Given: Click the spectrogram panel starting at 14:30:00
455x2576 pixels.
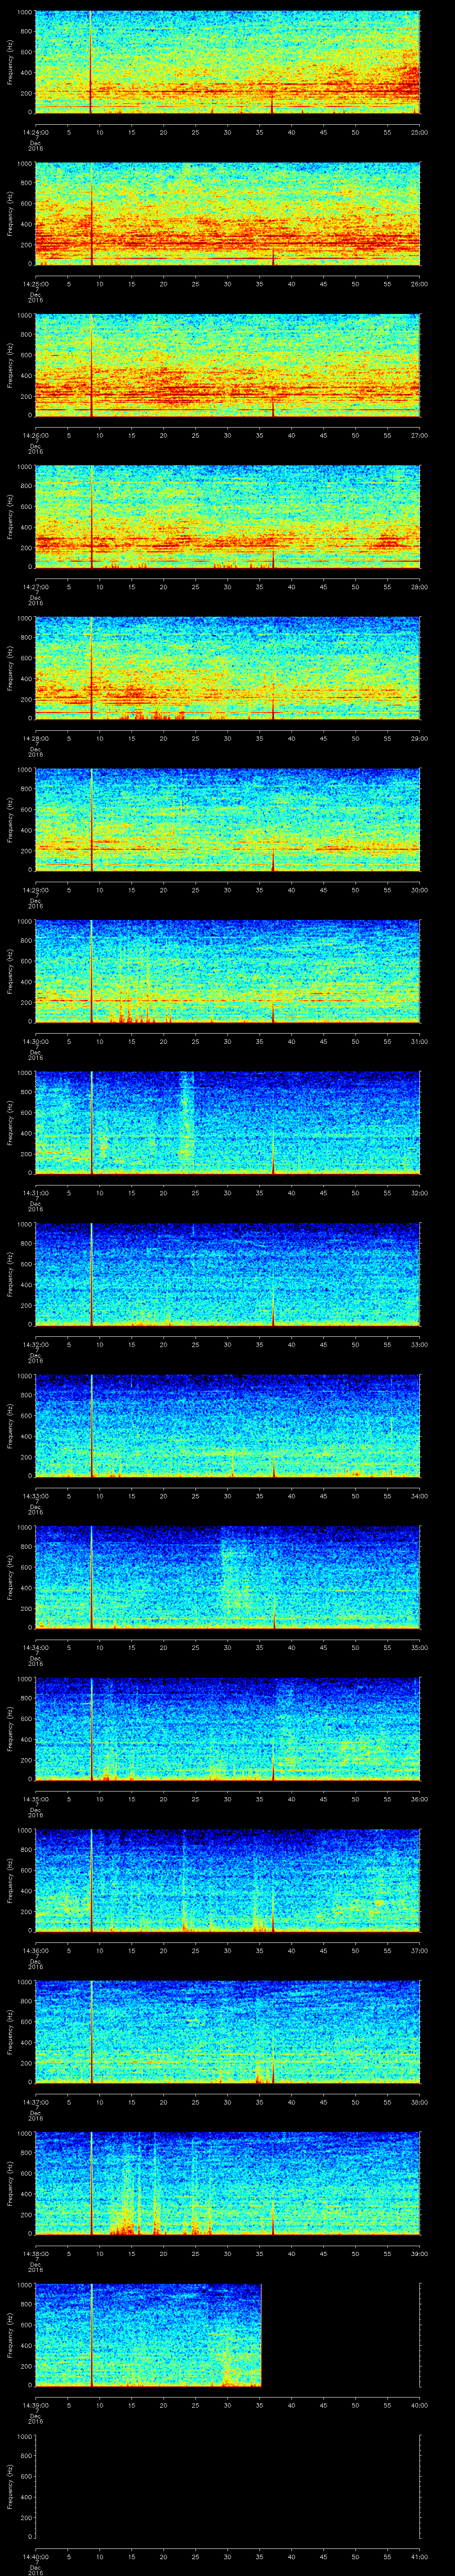Looking at the screenshot, I should click(228, 971).
